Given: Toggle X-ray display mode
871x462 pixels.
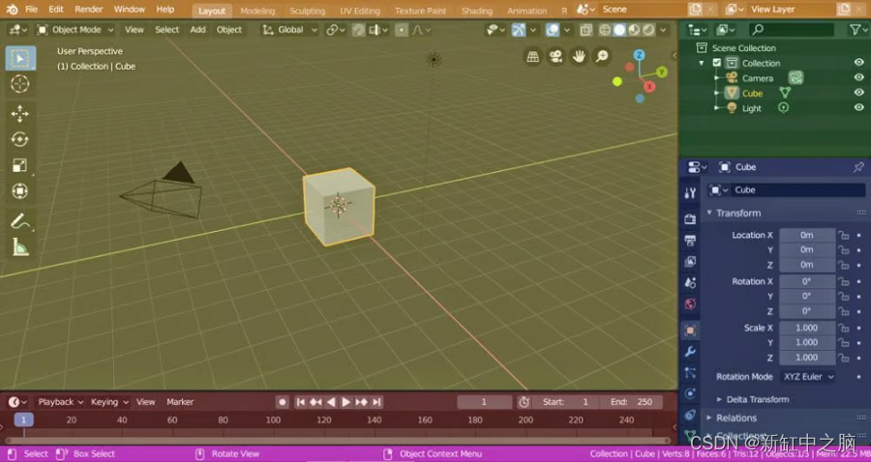Looking at the screenshot, I should click(x=586, y=30).
